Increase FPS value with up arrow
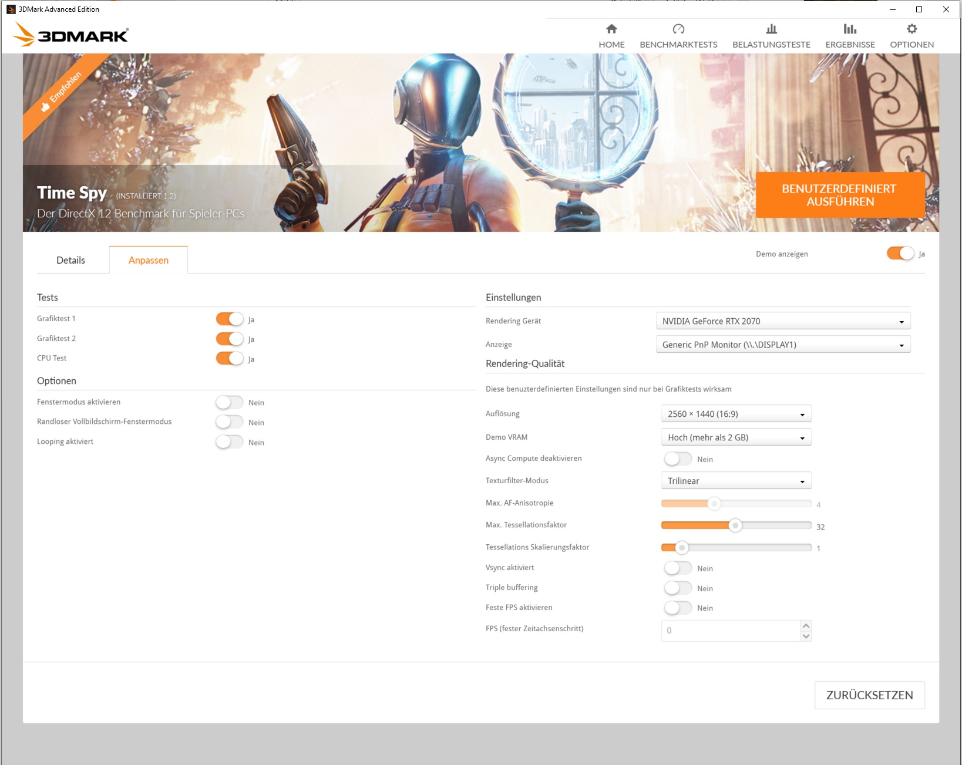 (x=806, y=626)
